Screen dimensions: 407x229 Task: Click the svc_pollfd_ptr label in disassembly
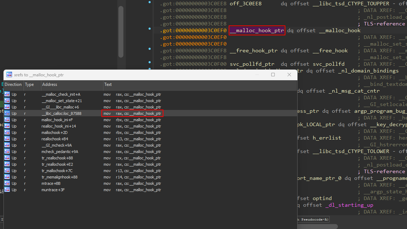[x=252, y=64]
